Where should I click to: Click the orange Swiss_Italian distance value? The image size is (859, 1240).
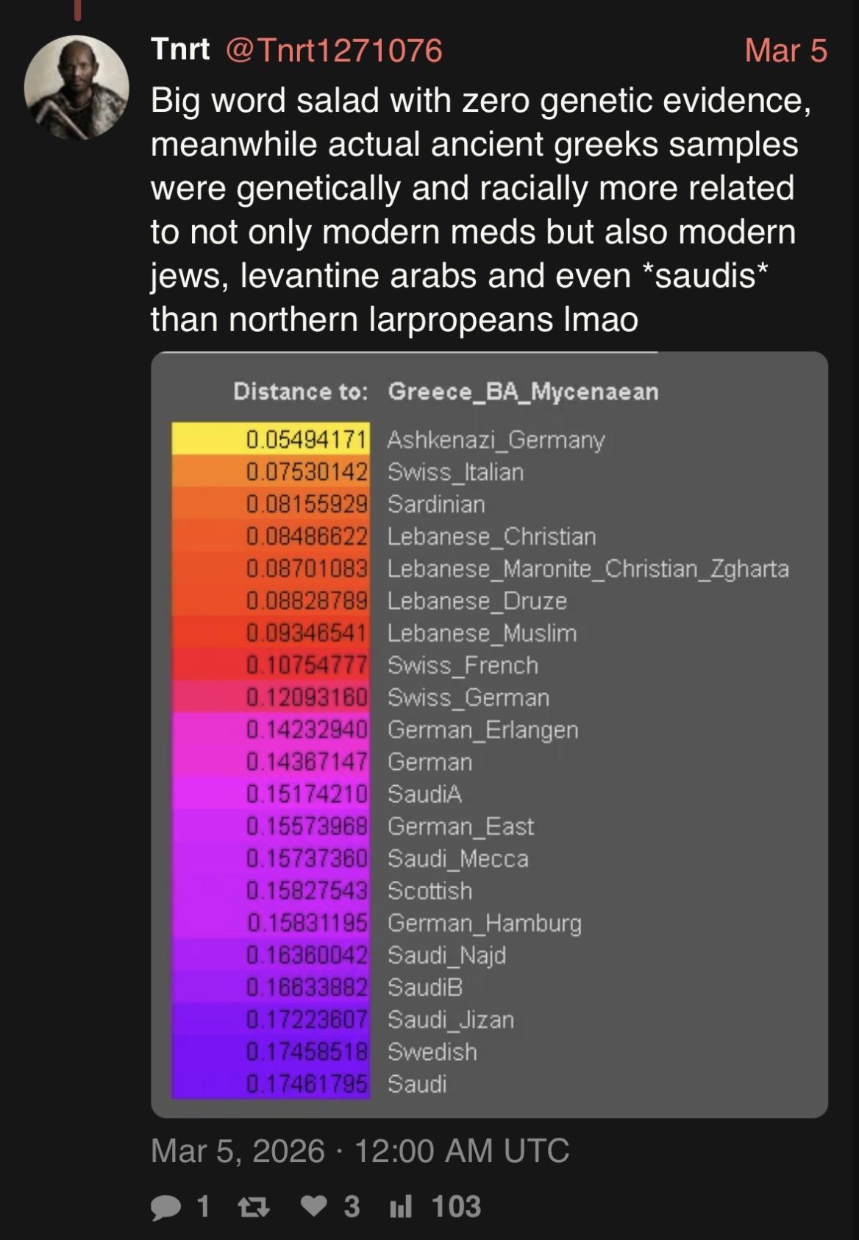point(306,472)
